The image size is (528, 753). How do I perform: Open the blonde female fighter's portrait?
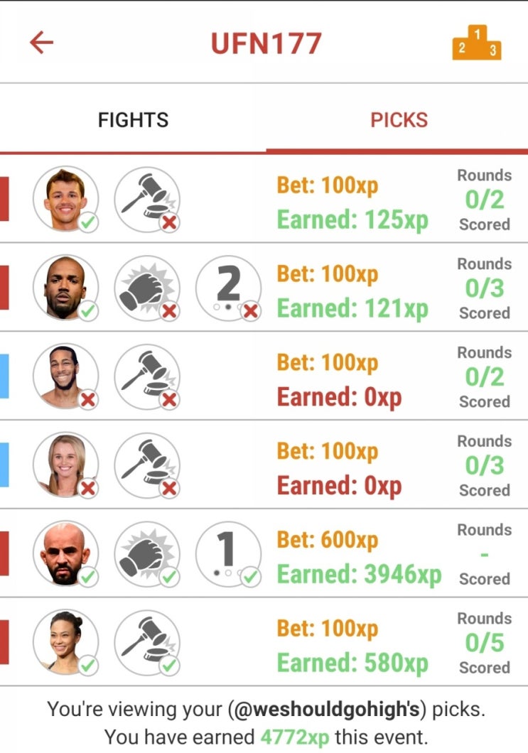coord(66,465)
